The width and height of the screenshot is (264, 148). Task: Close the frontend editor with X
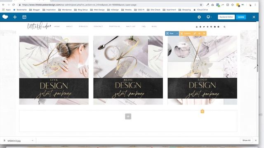(x=254, y=17)
